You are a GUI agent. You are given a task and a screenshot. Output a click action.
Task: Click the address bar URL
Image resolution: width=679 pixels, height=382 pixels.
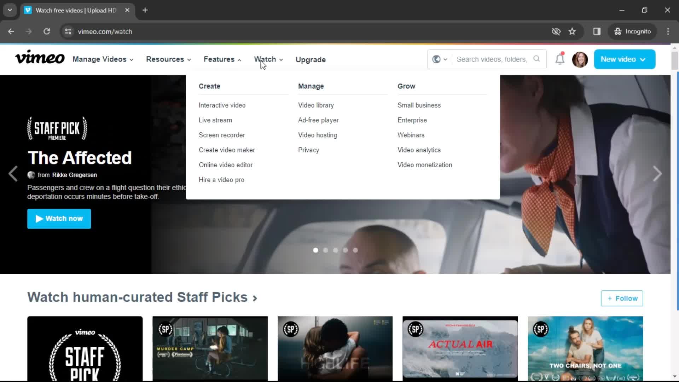[x=105, y=31]
